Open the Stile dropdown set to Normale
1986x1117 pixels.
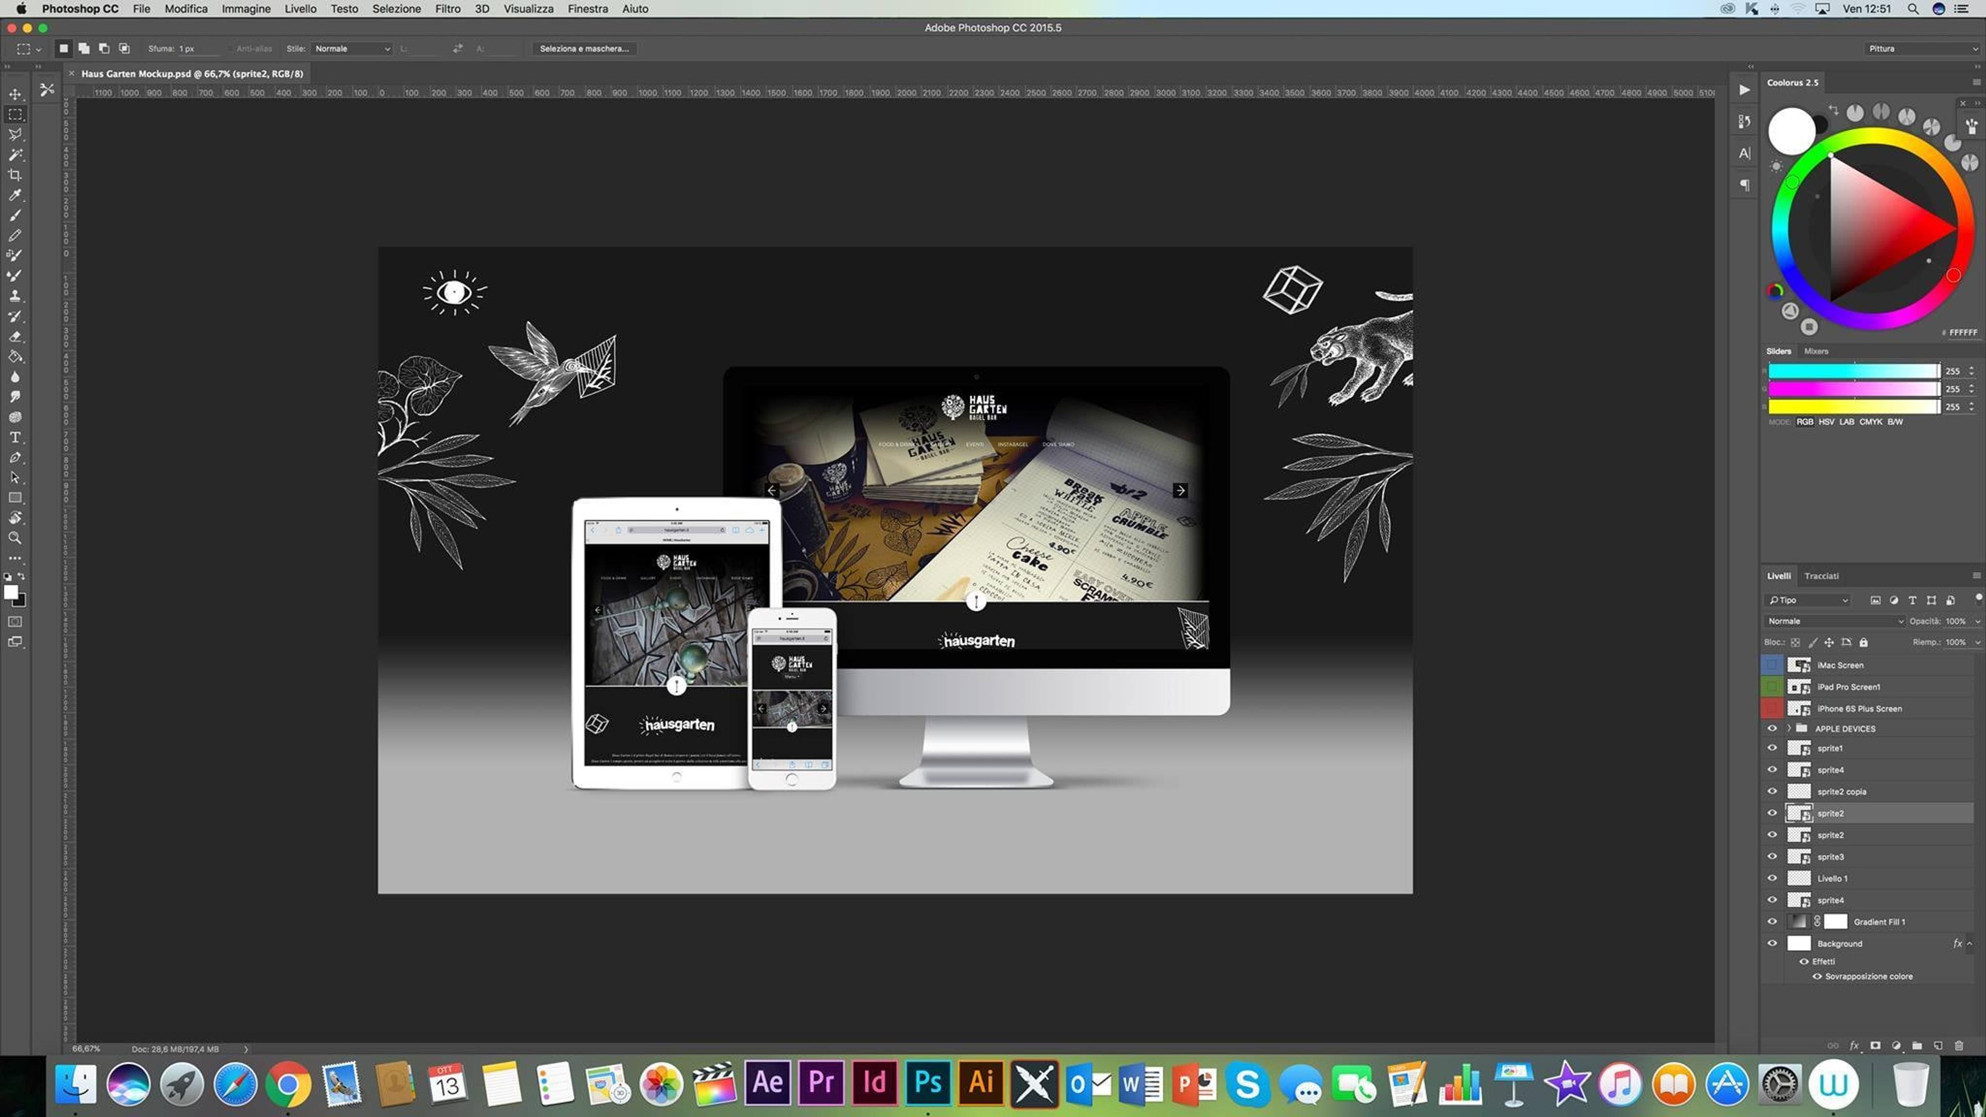[x=352, y=49]
